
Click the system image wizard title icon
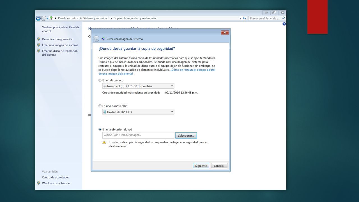103,39
